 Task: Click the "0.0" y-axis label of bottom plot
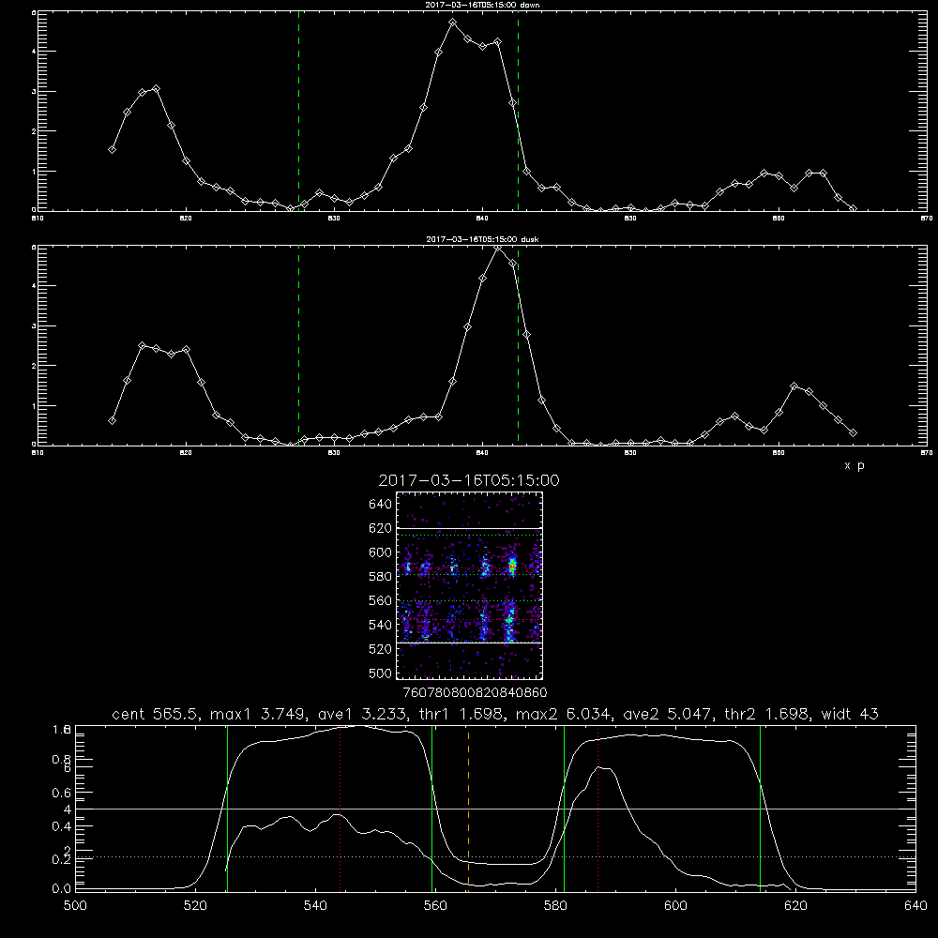[x=61, y=888]
